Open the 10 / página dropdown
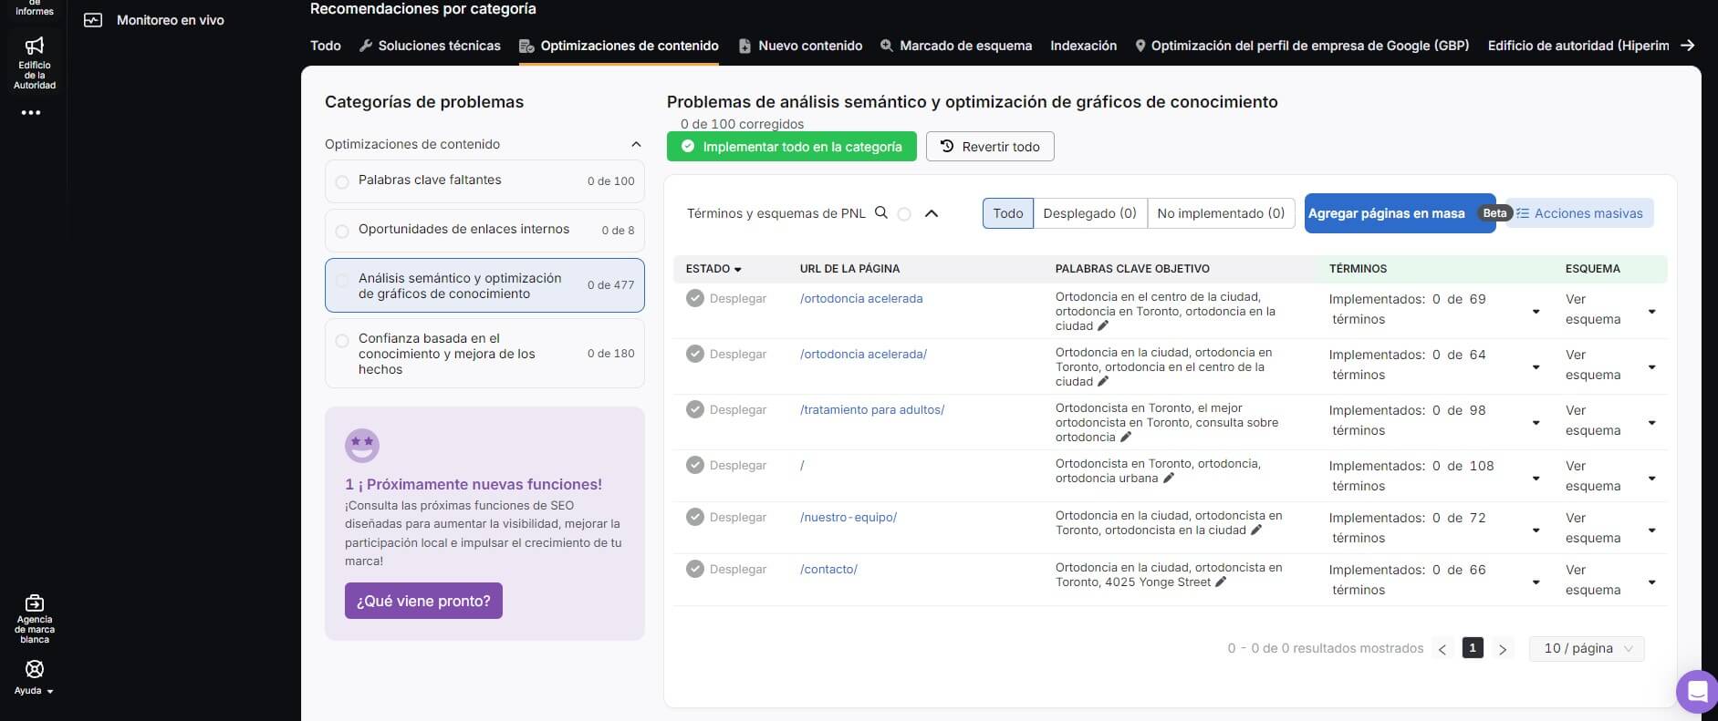 point(1587,648)
